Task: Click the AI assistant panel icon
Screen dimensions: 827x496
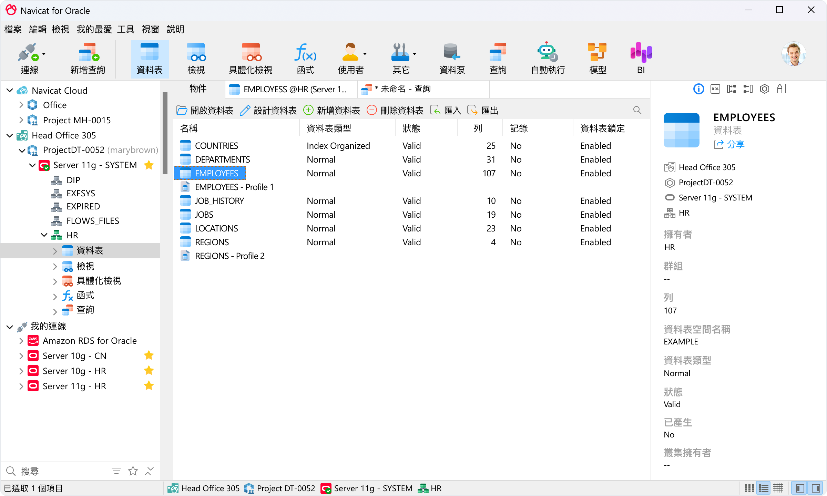Action: tap(781, 89)
